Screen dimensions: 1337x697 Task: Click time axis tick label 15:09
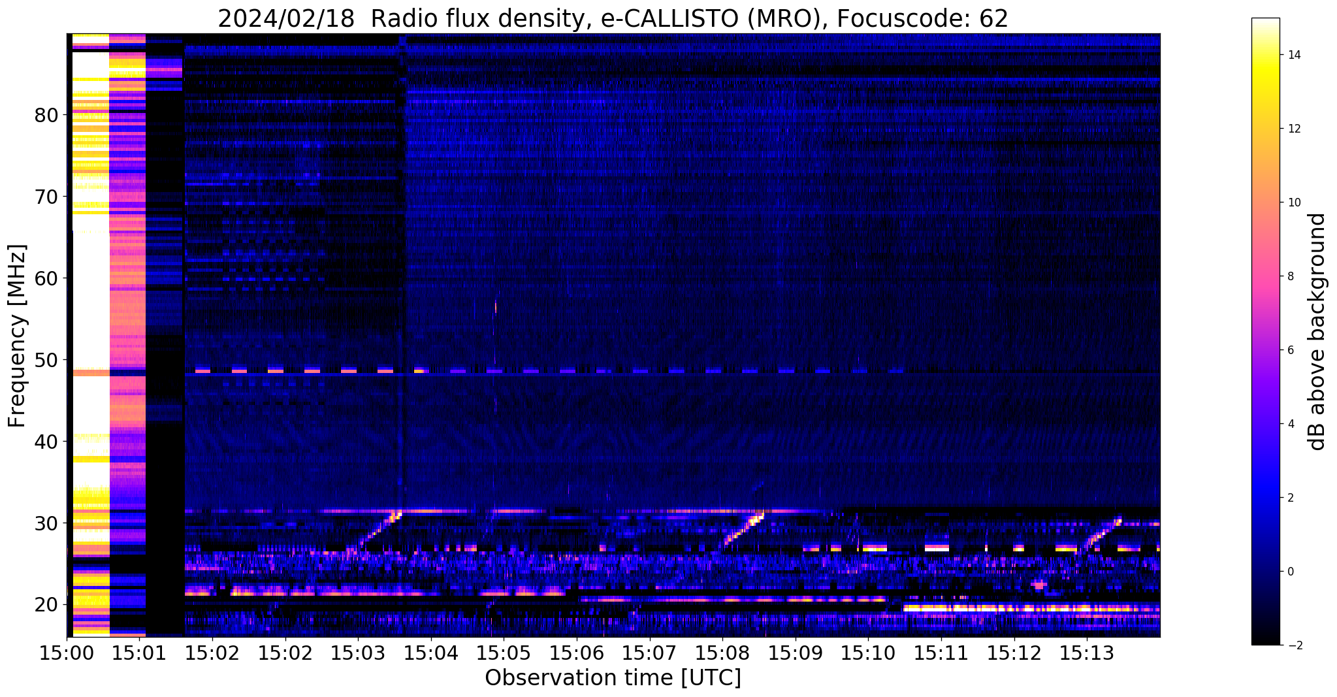tap(796, 653)
